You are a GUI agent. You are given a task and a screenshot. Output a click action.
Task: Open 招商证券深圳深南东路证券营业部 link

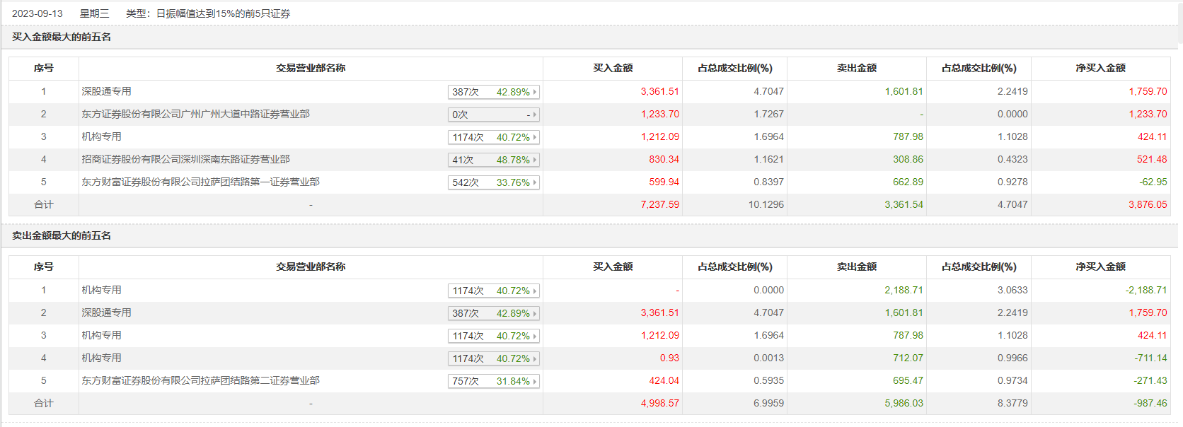[185, 159]
